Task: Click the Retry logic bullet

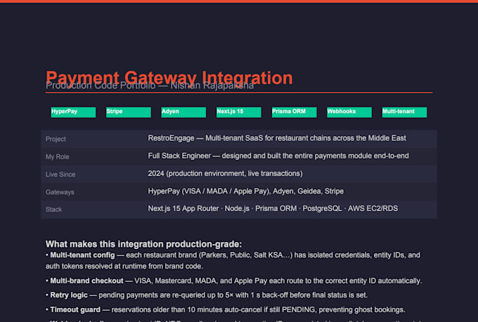Action: point(207,295)
